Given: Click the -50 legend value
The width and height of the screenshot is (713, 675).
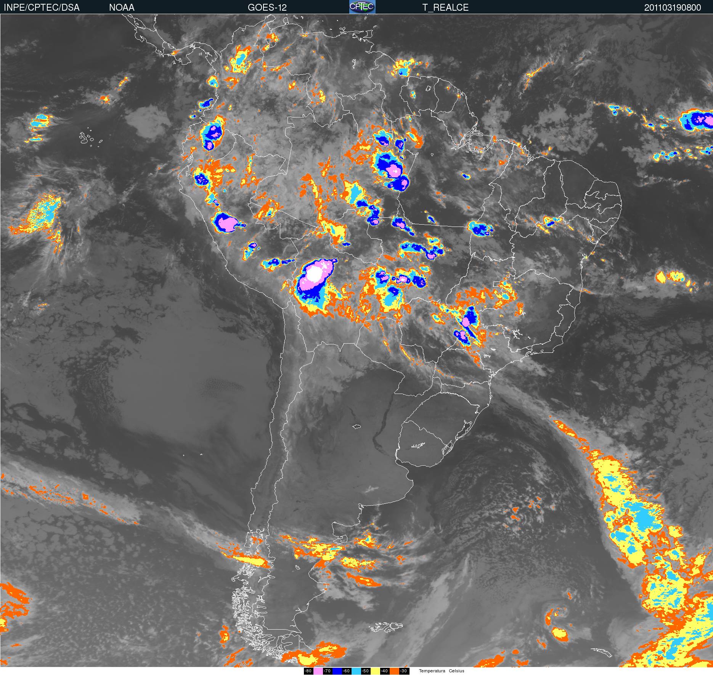Looking at the screenshot, I should (x=366, y=671).
